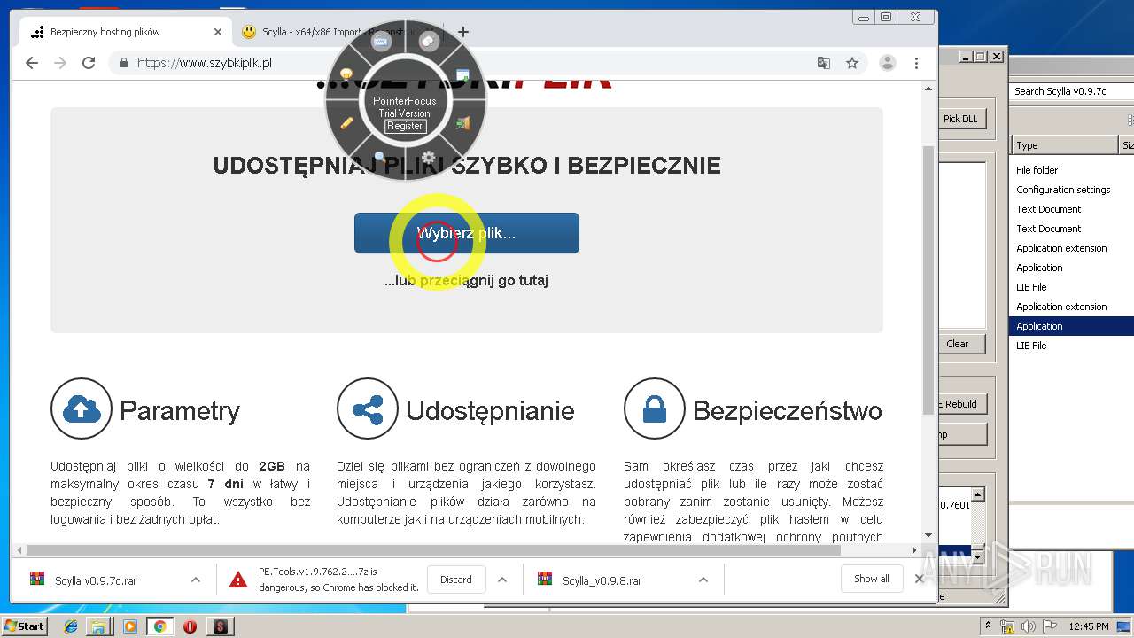The image size is (1134, 638).
Task: Click the keyboard icon in PointerFocus wheel
Action: [381, 42]
